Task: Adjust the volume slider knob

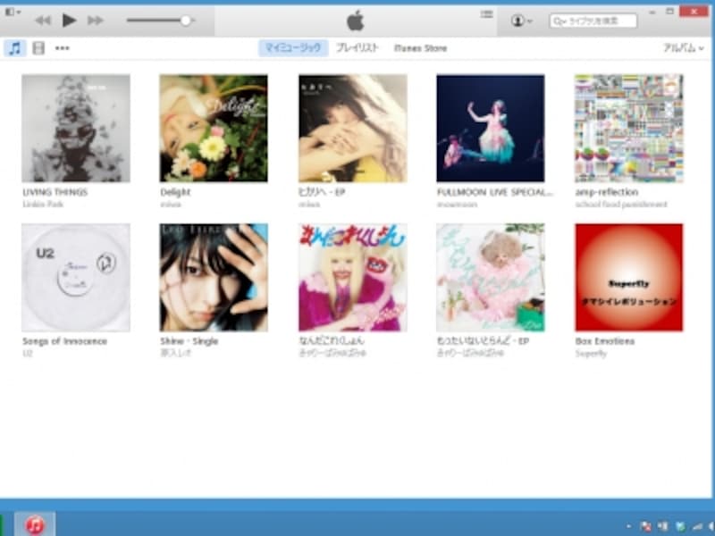Action: [185, 21]
